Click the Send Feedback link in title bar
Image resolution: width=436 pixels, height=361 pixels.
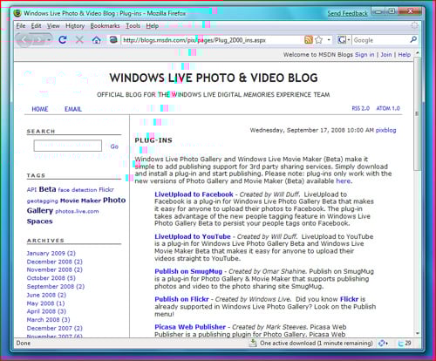[x=348, y=13]
